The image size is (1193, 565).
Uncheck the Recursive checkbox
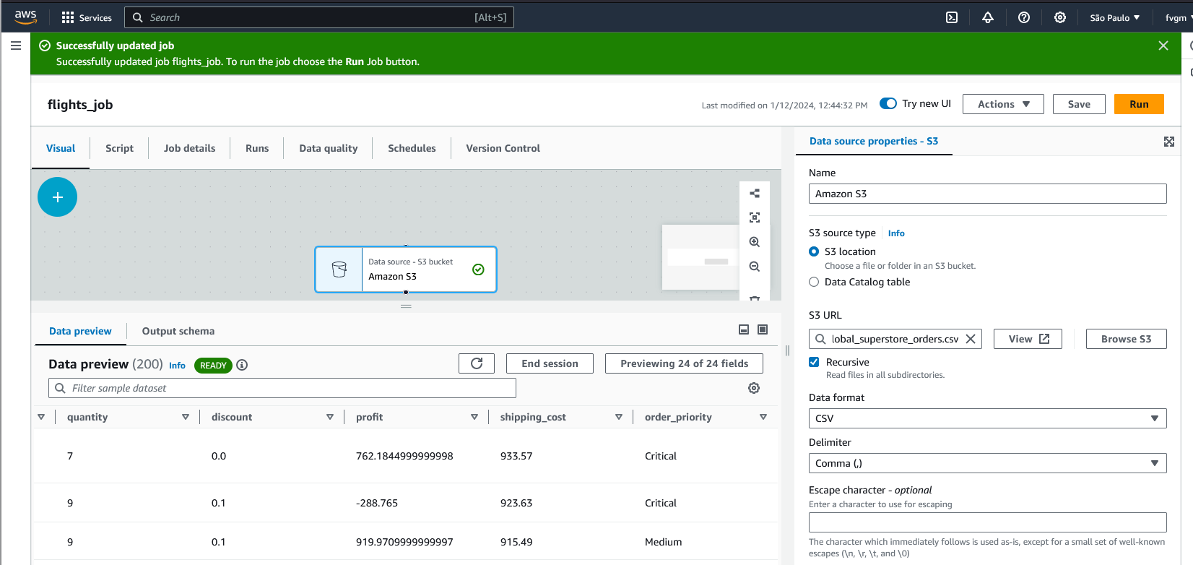coord(814,362)
